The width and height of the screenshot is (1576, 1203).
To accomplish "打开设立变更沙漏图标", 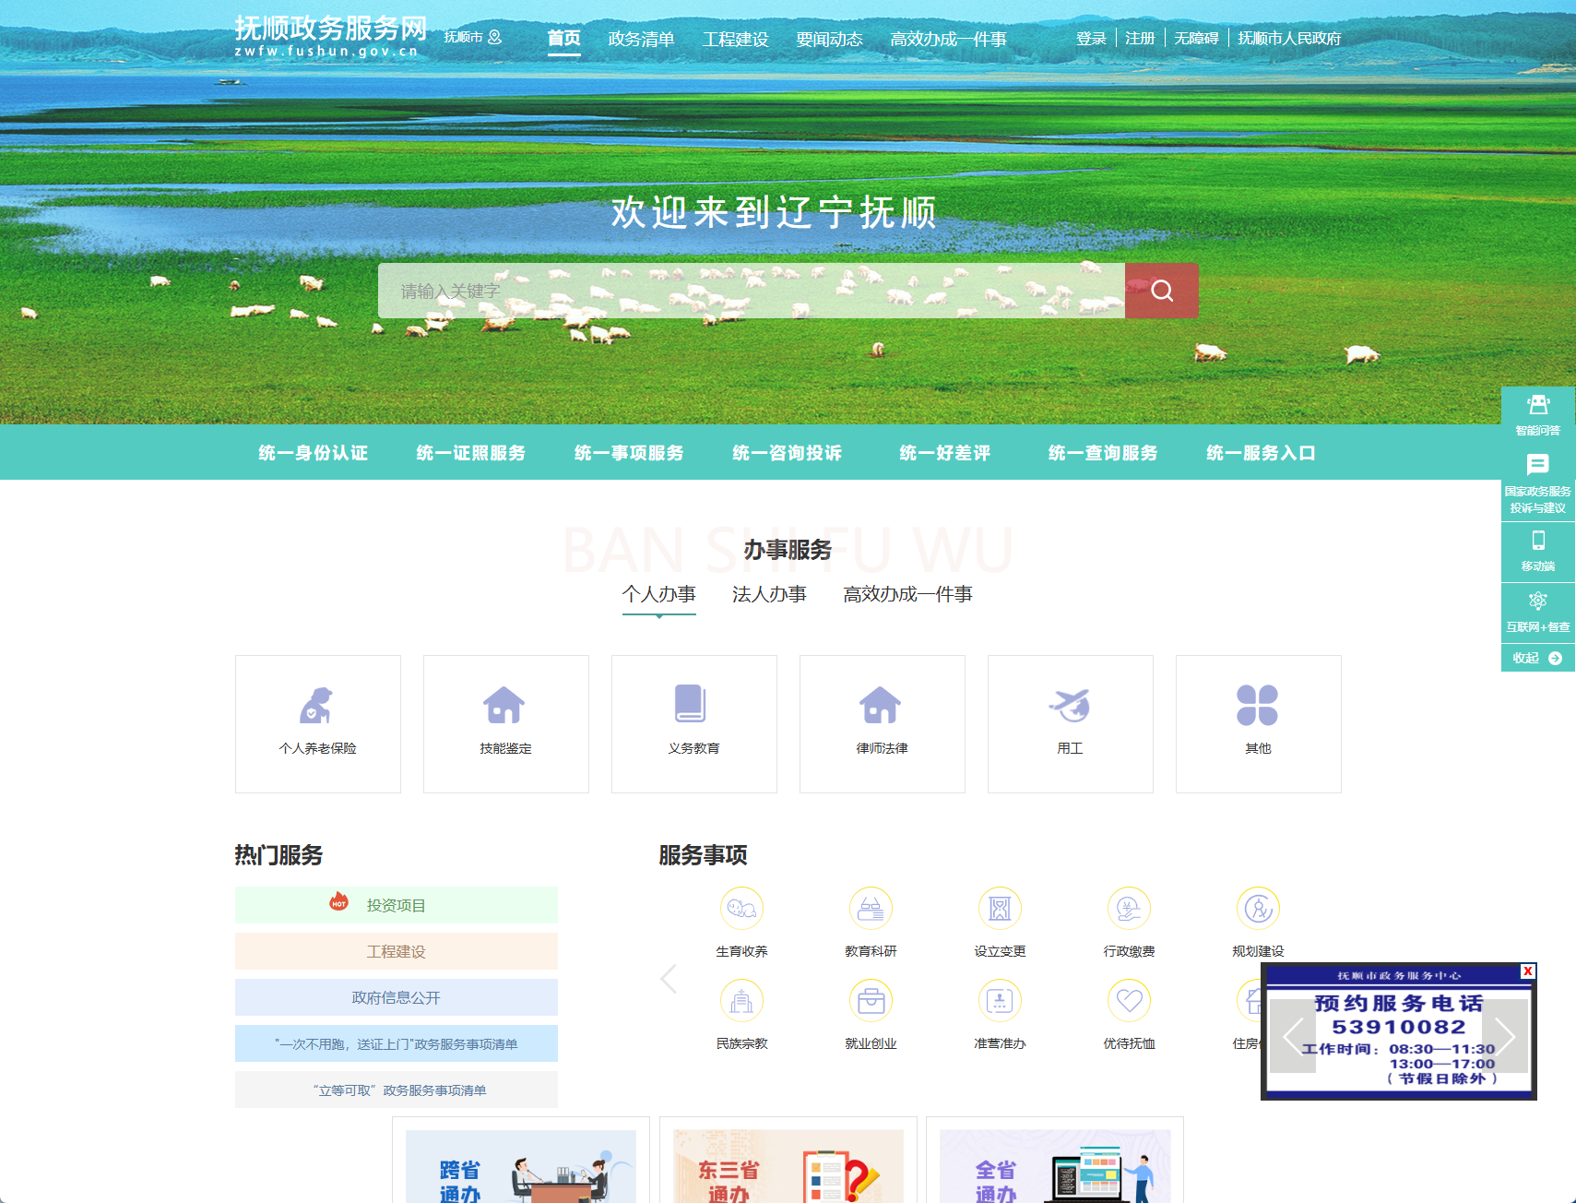I will (1000, 909).
